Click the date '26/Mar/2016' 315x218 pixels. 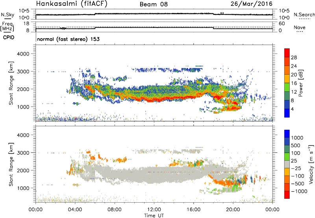251,4
